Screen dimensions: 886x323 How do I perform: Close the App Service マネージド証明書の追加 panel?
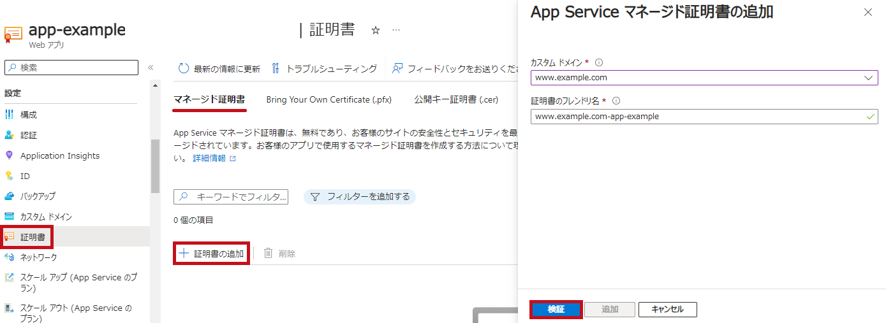tap(868, 12)
